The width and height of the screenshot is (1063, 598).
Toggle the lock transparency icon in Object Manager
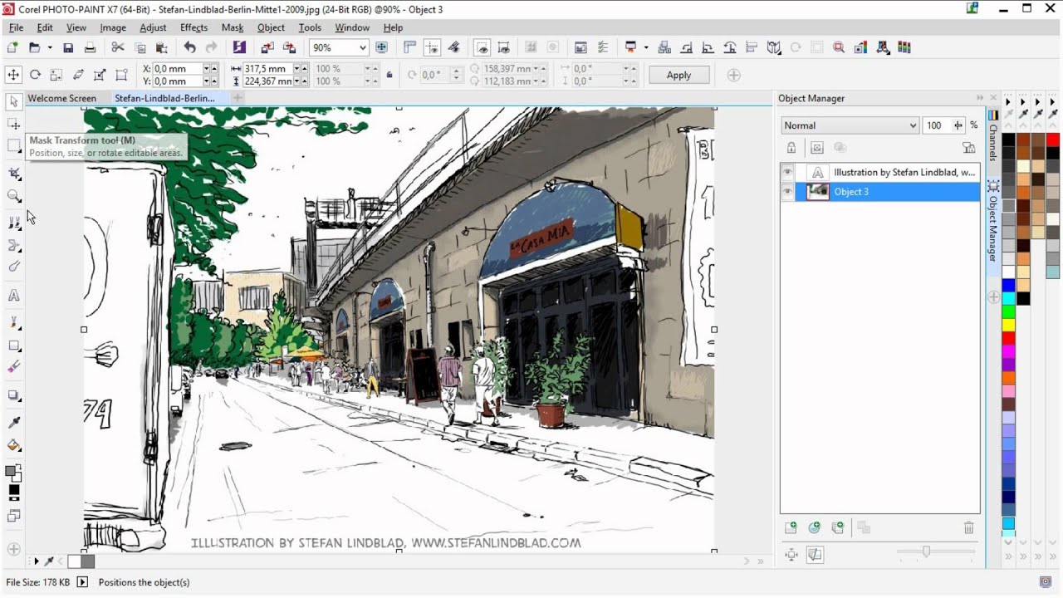791,148
